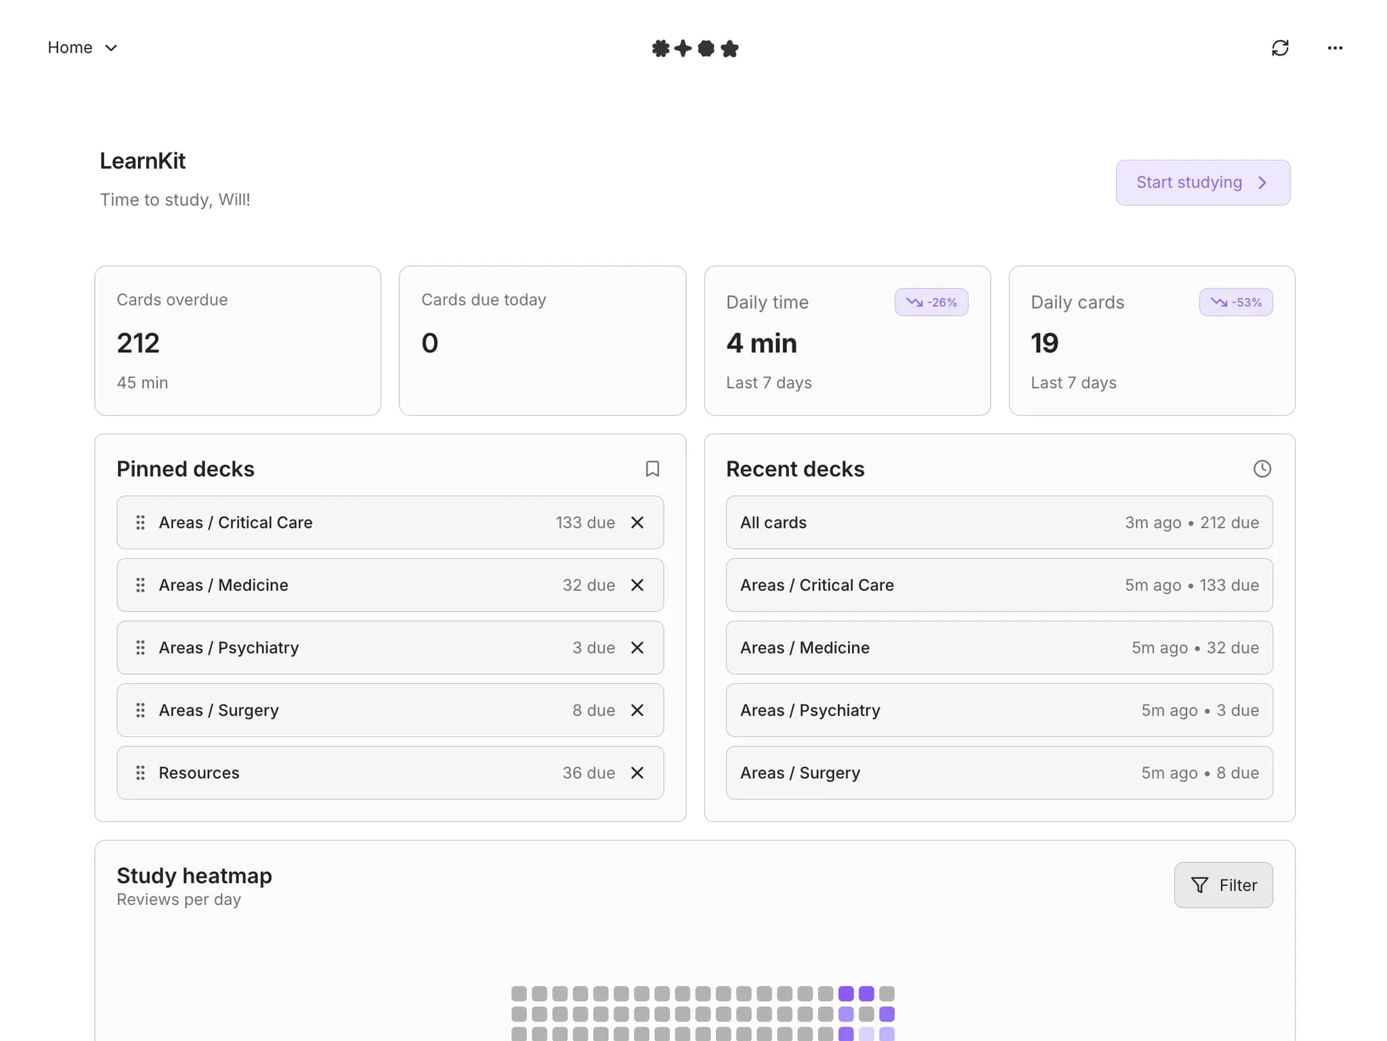The height and width of the screenshot is (1041, 1387).
Task: Unpin Areas / Surgery deck
Action: (x=637, y=710)
